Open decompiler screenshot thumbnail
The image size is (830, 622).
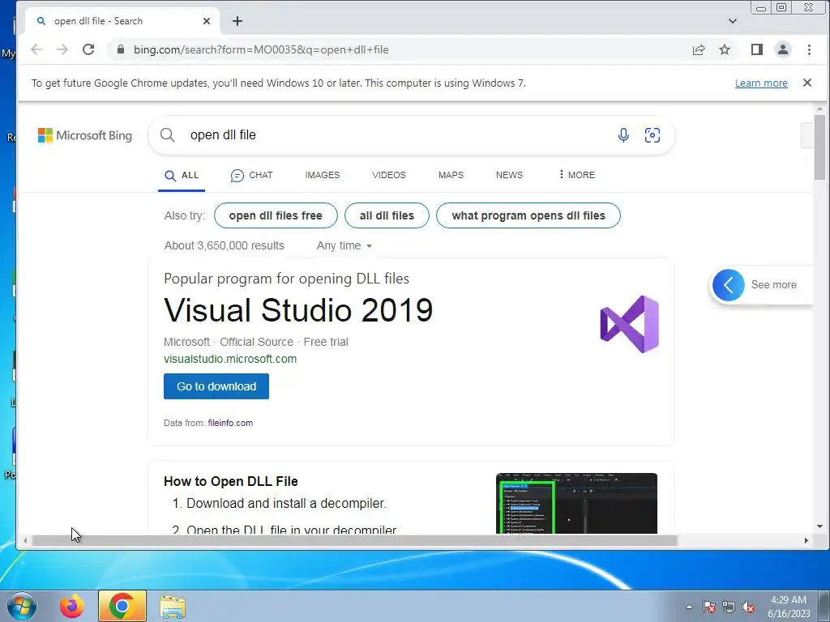click(576, 504)
